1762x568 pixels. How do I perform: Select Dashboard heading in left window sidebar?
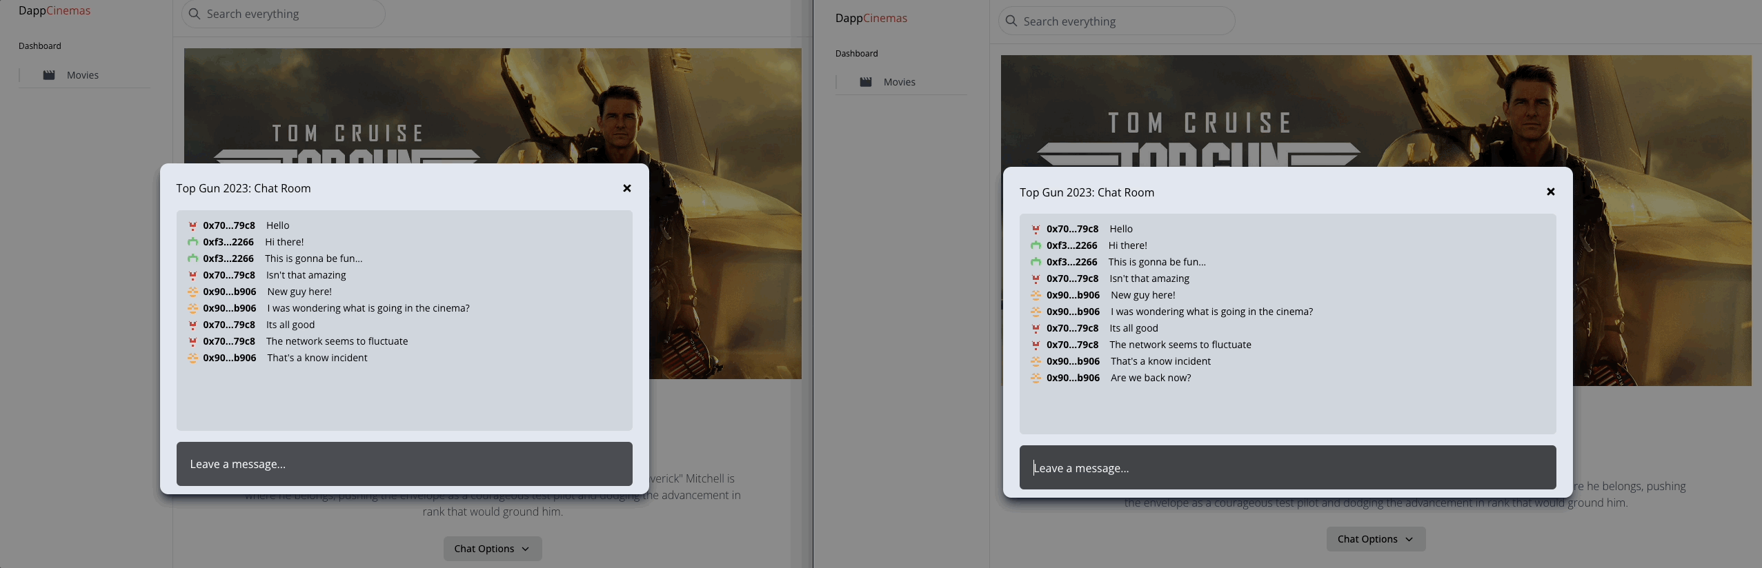[x=40, y=46]
